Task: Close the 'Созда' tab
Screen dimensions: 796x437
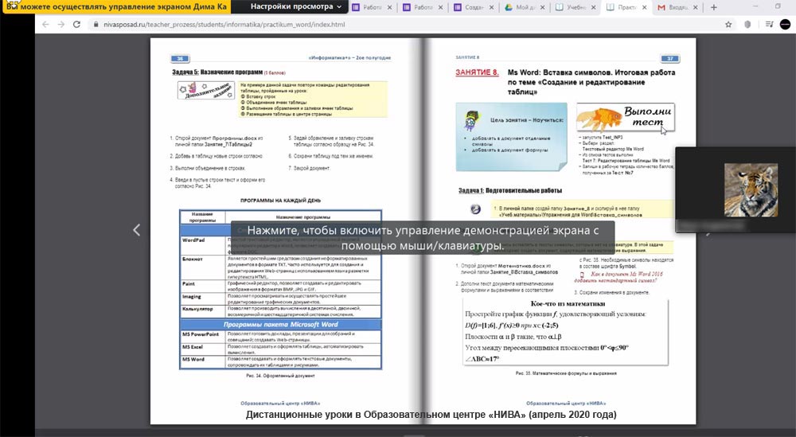Action: pyautogui.click(x=491, y=8)
